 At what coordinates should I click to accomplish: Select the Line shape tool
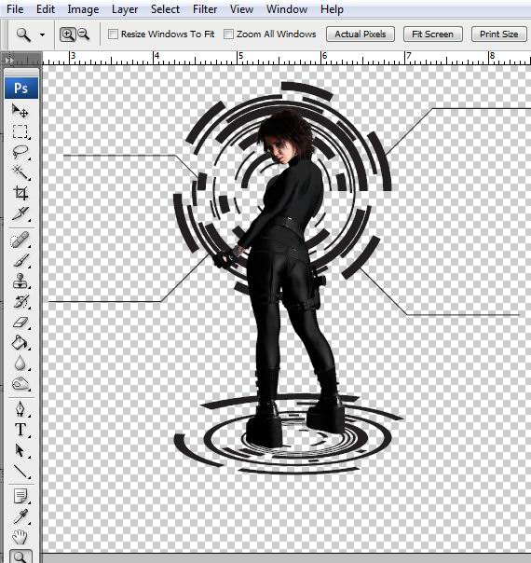[20, 472]
